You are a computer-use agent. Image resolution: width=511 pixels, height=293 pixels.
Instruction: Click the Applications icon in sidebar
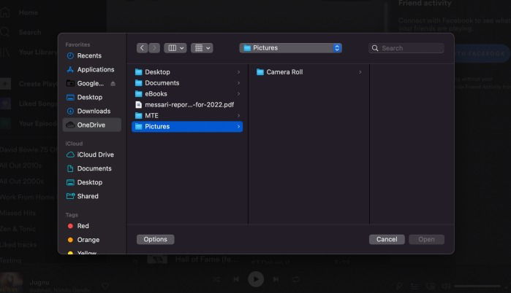[70, 69]
